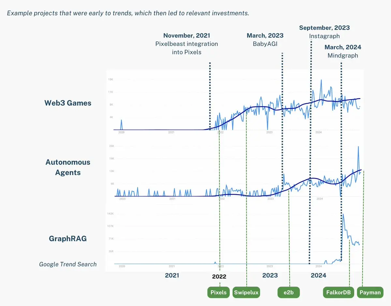Select the March, 2023 BabyAGI annotation
This screenshot has height=306, width=391.
265,40
